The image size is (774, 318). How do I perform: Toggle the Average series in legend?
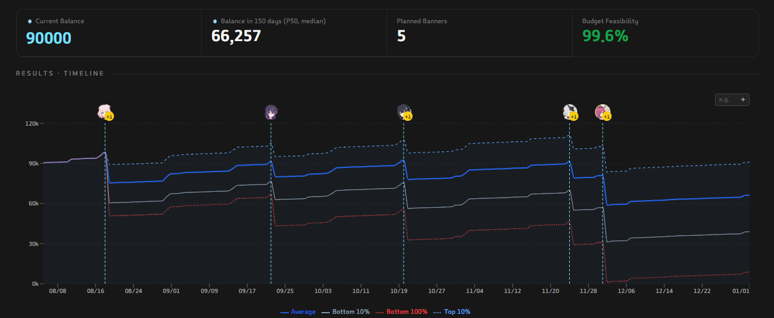[298, 311]
